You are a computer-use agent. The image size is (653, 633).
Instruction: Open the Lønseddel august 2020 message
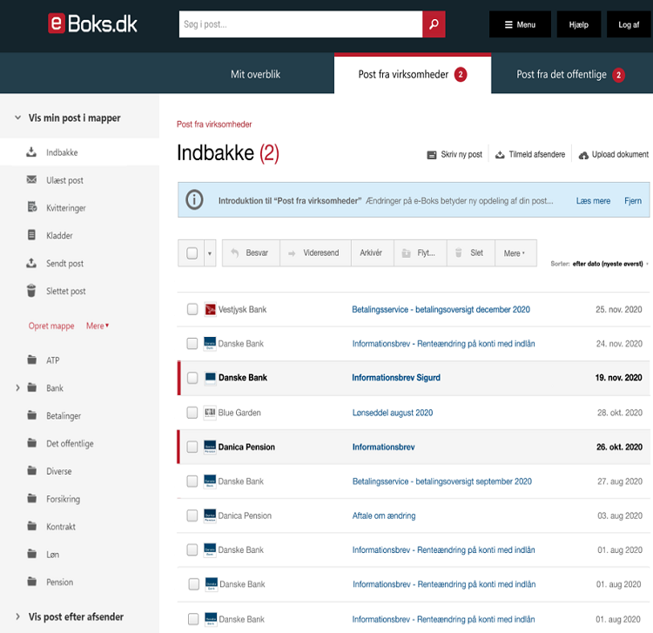(x=393, y=413)
